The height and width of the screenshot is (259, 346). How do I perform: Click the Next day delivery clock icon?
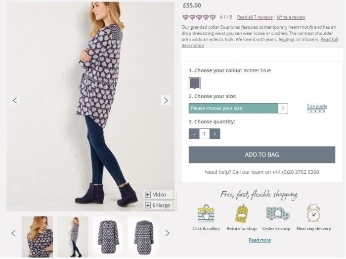[x=313, y=214]
